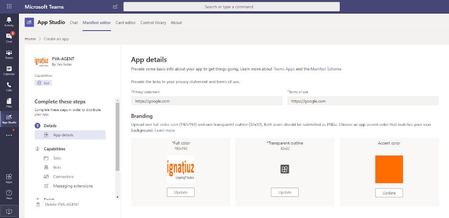
Task: Open Help in the sidebar
Action: (x=9, y=194)
